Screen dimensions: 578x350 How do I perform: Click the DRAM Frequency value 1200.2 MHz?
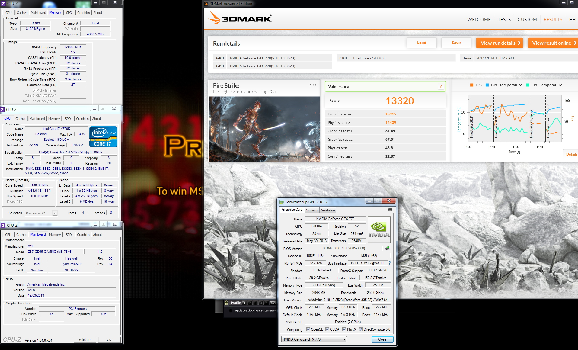pyautogui.click(x=73, y=47)
